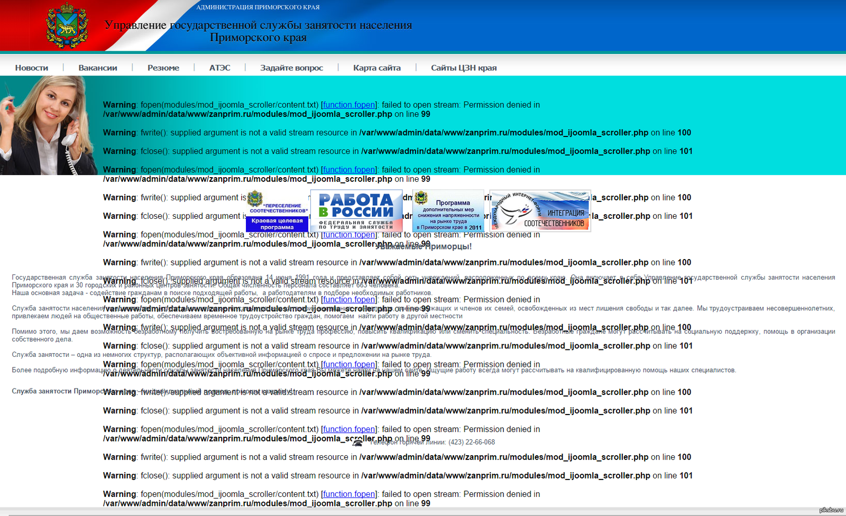Open the Карта сайта menu item
This screenshot has width=846, height=516.
[x=377, y=68]
